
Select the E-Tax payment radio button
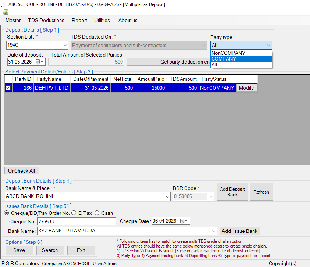coord(74,213)
